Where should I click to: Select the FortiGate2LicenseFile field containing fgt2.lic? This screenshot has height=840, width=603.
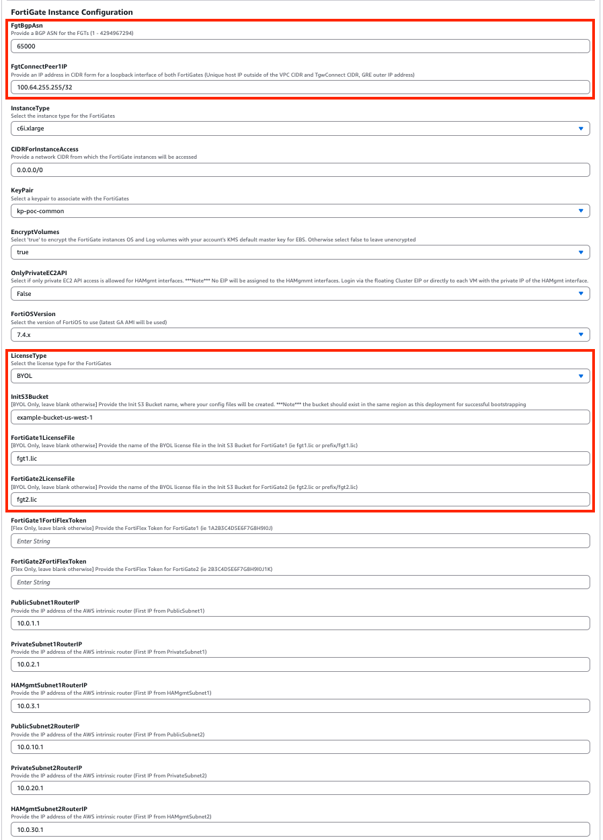(x=300, y=500)
